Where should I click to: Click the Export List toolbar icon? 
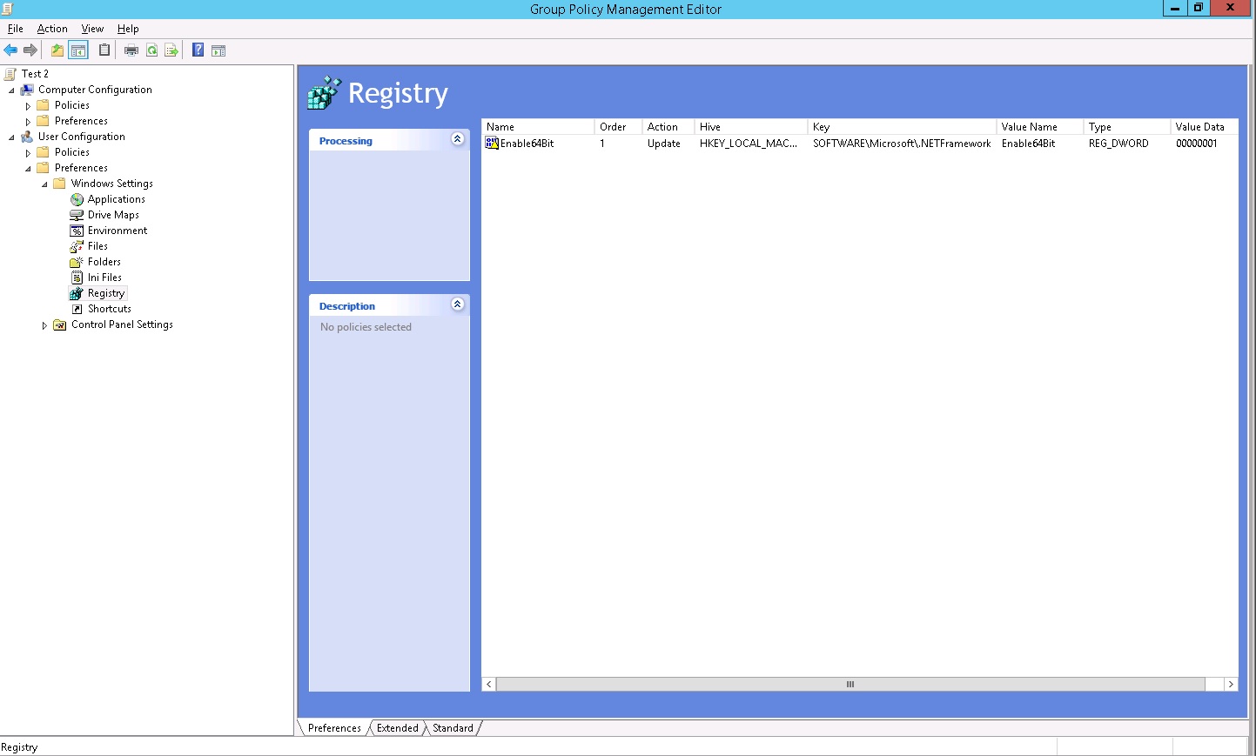[x=171, y=50]
